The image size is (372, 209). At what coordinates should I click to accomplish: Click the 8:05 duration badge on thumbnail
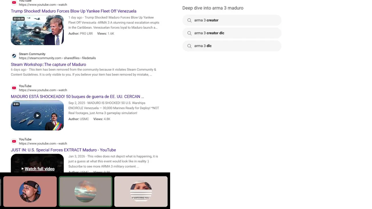pos(16,104)
